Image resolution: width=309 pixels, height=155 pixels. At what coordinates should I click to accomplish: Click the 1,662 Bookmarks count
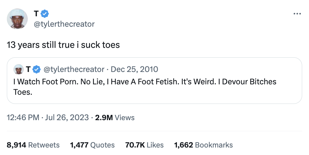(x=203, y=145)
